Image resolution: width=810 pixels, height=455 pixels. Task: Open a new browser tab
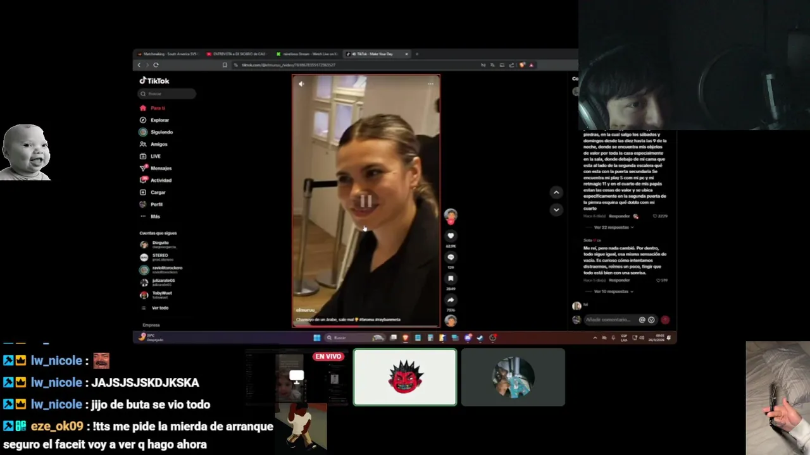(x=416, y=54)
